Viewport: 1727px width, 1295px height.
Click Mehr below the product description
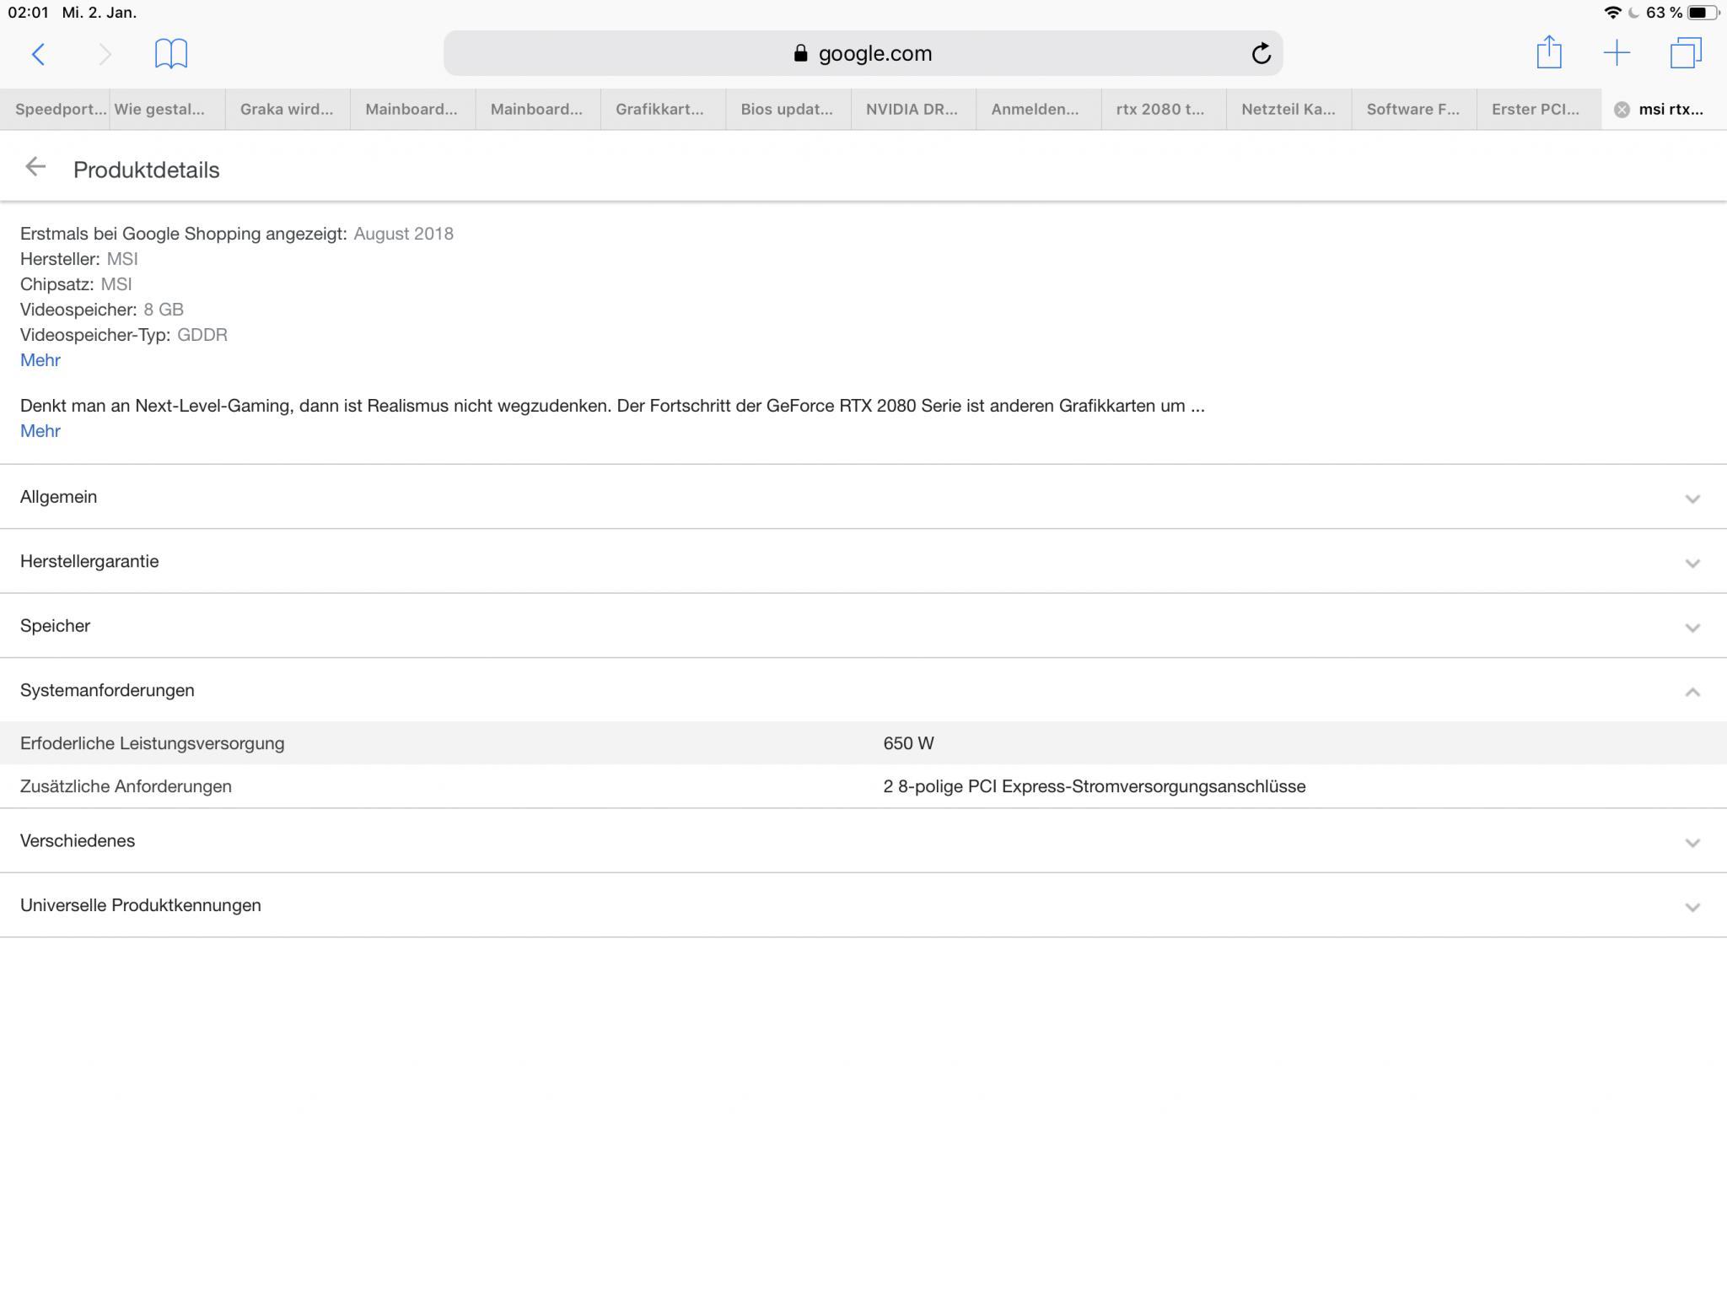[40, 431]
